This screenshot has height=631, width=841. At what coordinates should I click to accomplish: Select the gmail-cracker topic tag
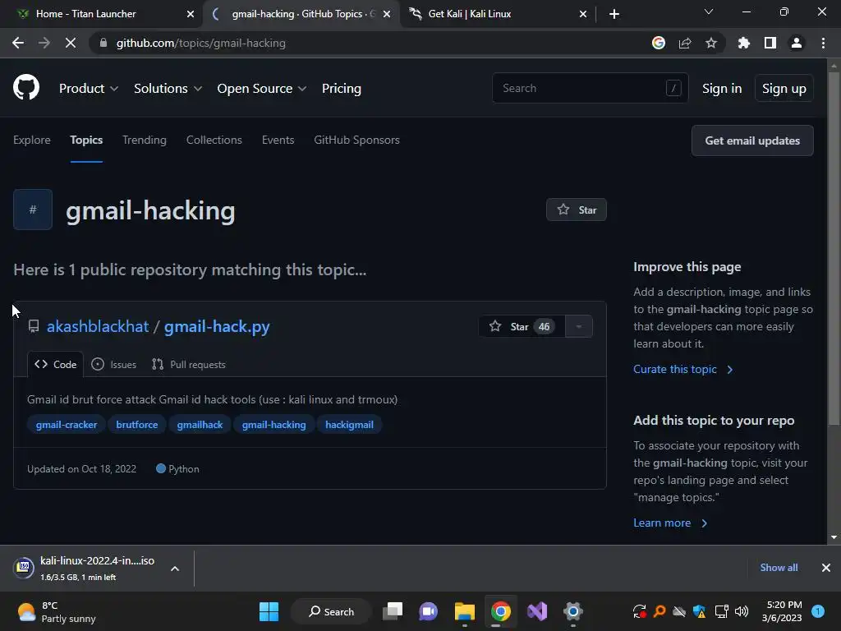click(x=67, y=425)
